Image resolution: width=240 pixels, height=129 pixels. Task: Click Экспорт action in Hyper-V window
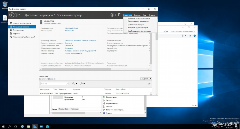coord(110,100)
